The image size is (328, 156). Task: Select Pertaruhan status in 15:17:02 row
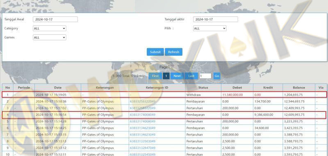coord(194,108)
